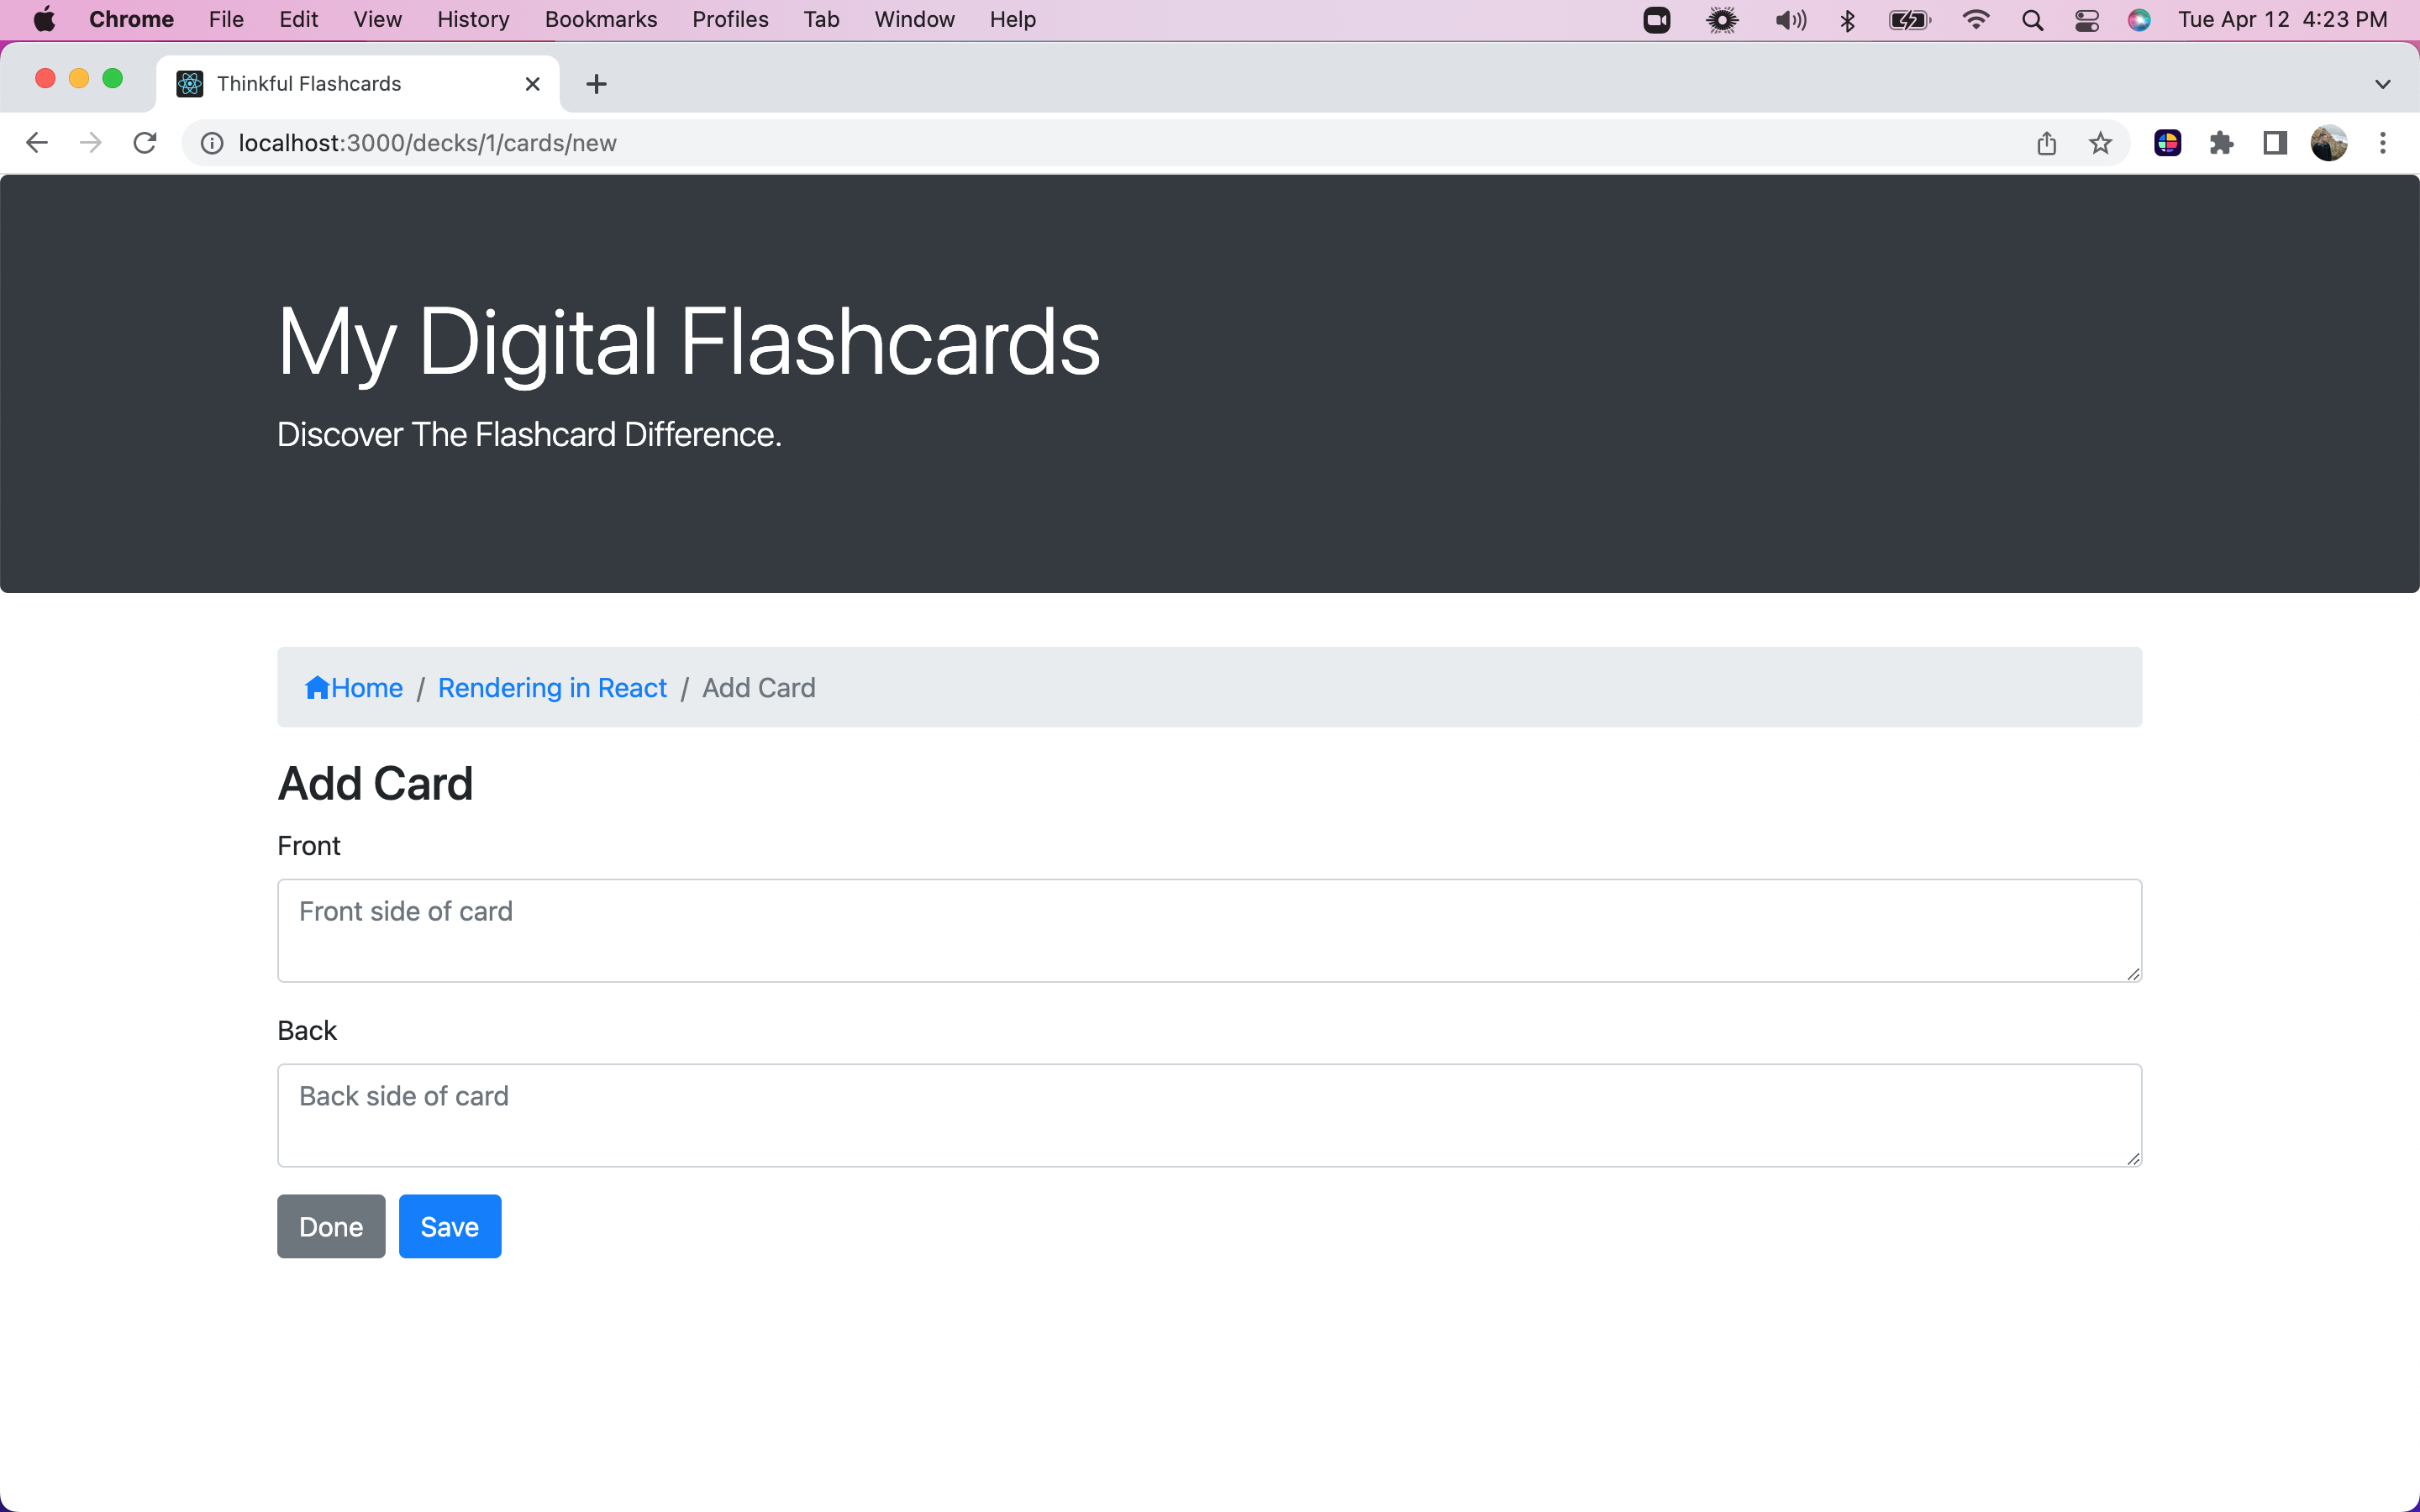Toggle the side panel icon
2420x1512 pixels.
pyautogui.click(x=2275, y=143)
